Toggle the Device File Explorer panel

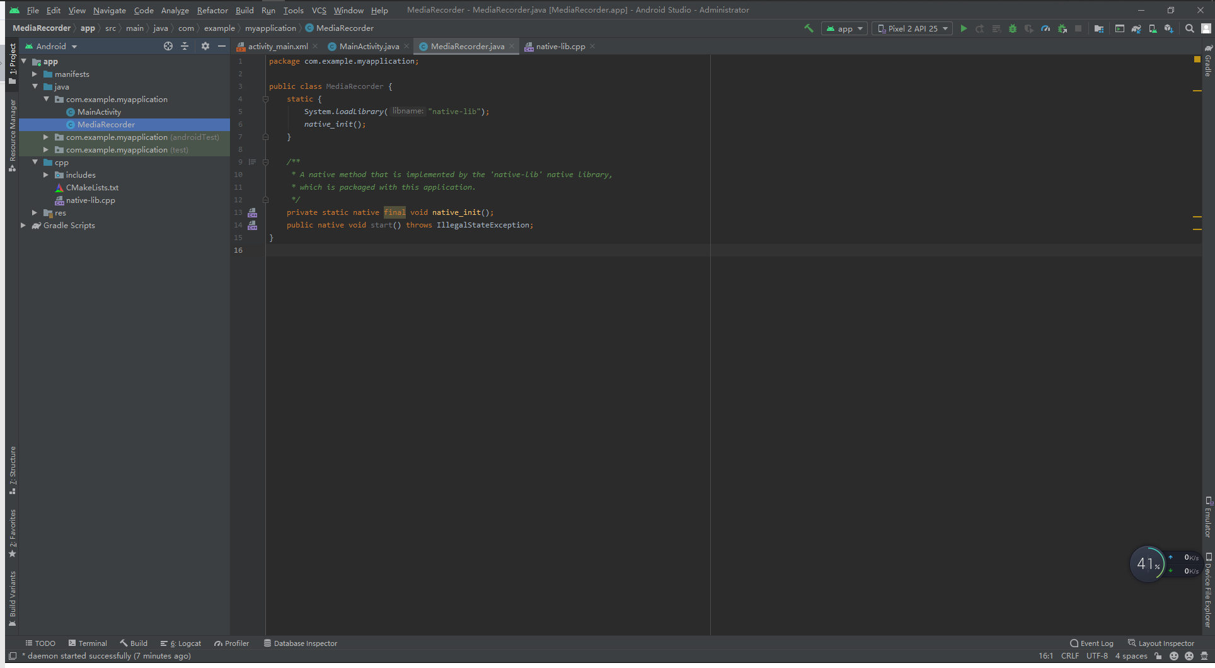point(1208,590)
